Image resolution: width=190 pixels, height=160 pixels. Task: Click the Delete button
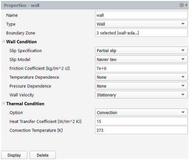click(43, 155)
